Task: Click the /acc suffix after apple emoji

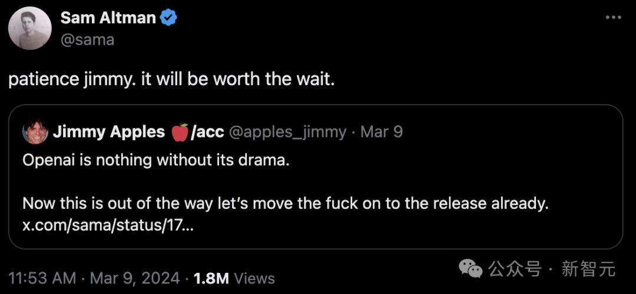Action: (207, 132)
